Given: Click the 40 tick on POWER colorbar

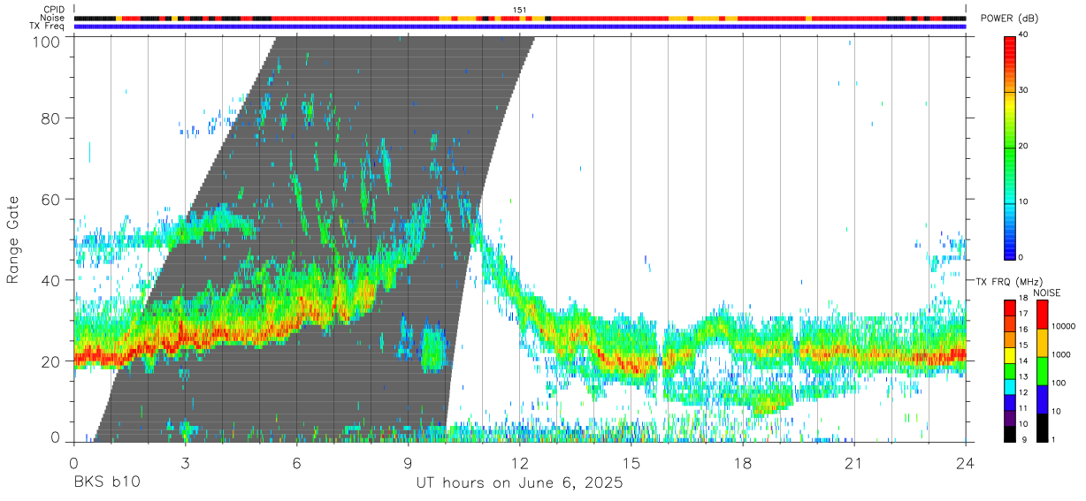Looking at the screenshot, I should coord(1025,35).
